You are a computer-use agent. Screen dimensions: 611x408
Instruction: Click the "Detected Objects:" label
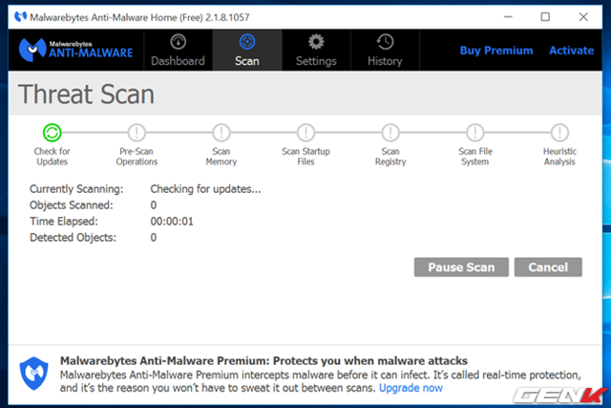pyautogui.click(x=73, y=238)
